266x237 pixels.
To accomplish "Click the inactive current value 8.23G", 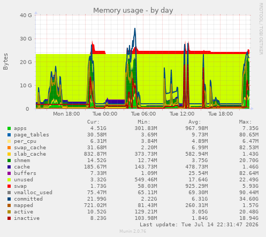I will [98, 218].
